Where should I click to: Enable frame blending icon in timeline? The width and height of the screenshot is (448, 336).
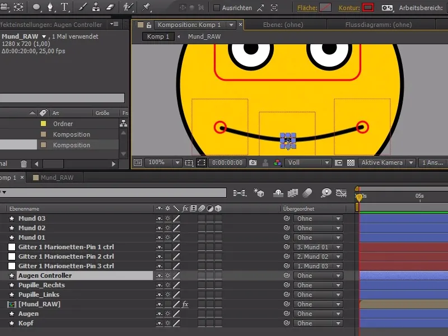pos(292,193)
